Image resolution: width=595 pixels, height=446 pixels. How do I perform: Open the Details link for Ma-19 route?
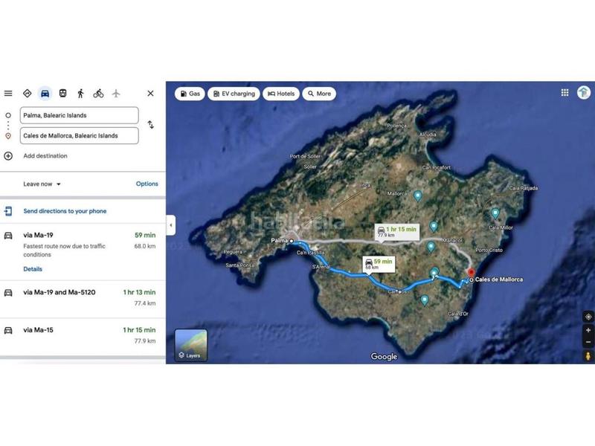tap(33, 269)
